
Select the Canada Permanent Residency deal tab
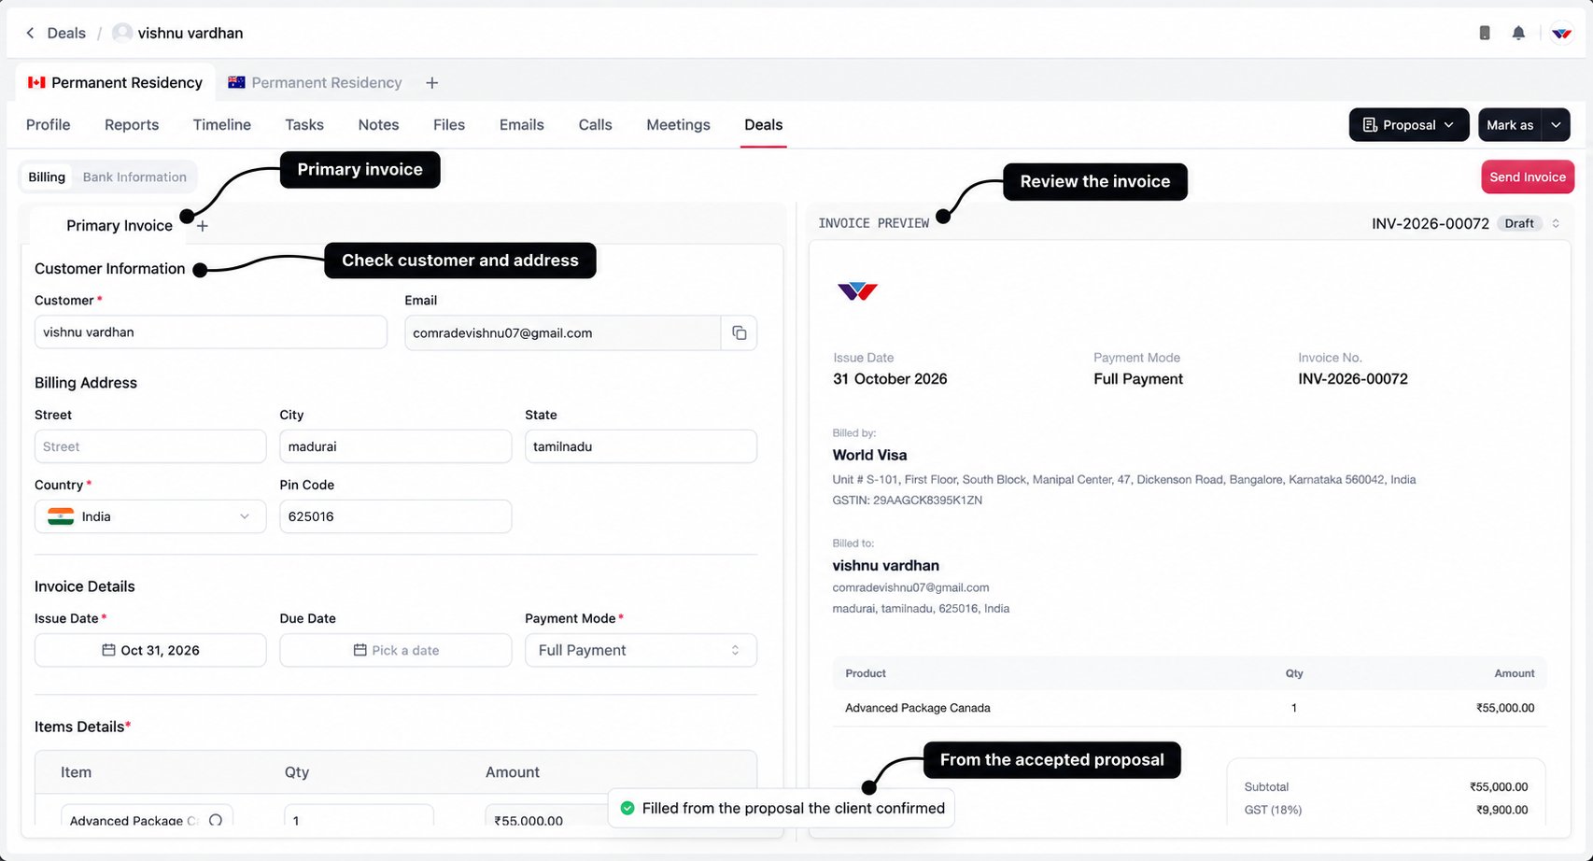click(x=116, y=83)
